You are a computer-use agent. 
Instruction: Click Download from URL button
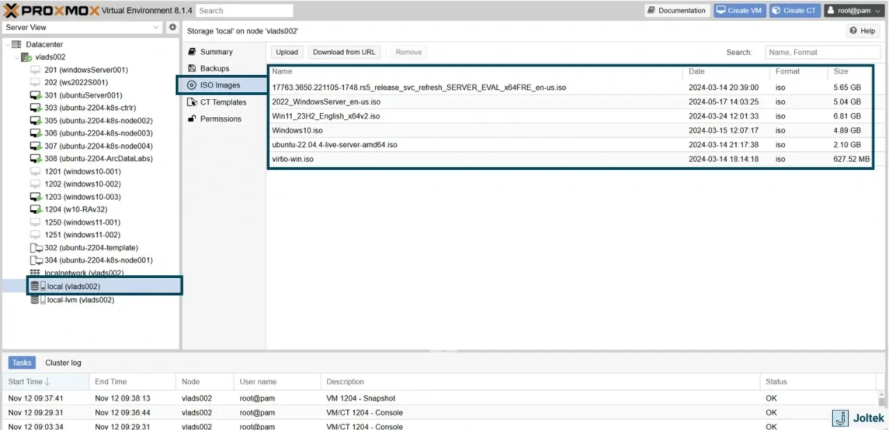[x=344, y=52]
